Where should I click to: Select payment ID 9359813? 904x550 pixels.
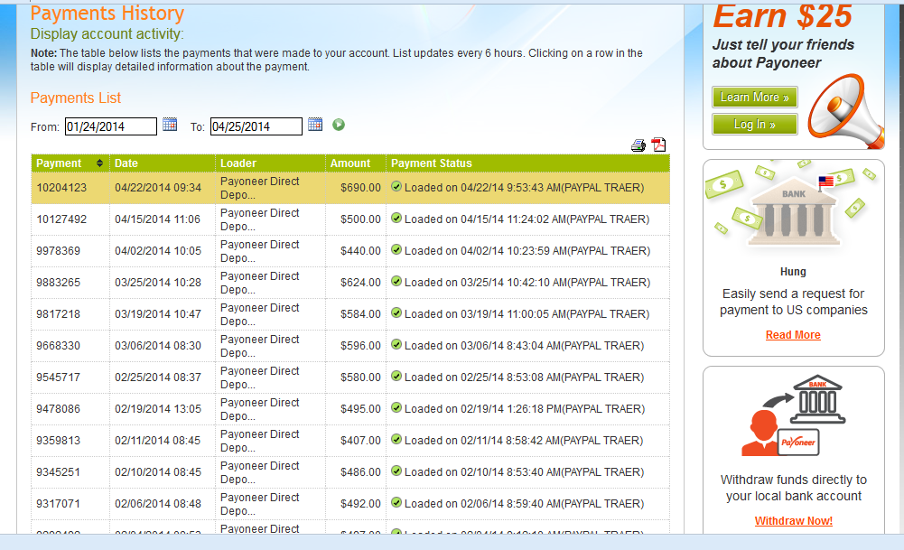58,441
